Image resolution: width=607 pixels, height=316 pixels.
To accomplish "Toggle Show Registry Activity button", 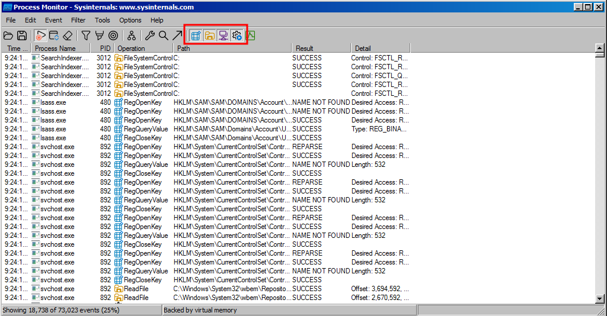I will pos(196,36).
